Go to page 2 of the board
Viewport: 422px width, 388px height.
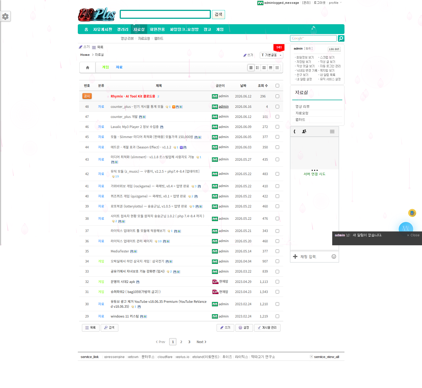tap(181, 342)
